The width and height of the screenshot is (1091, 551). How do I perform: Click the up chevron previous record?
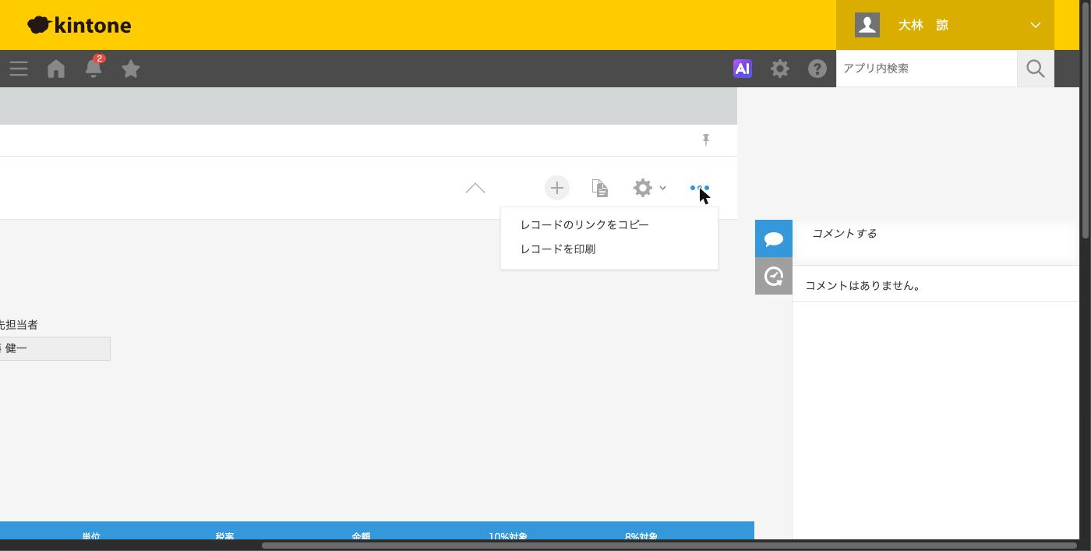click(475, 188)
